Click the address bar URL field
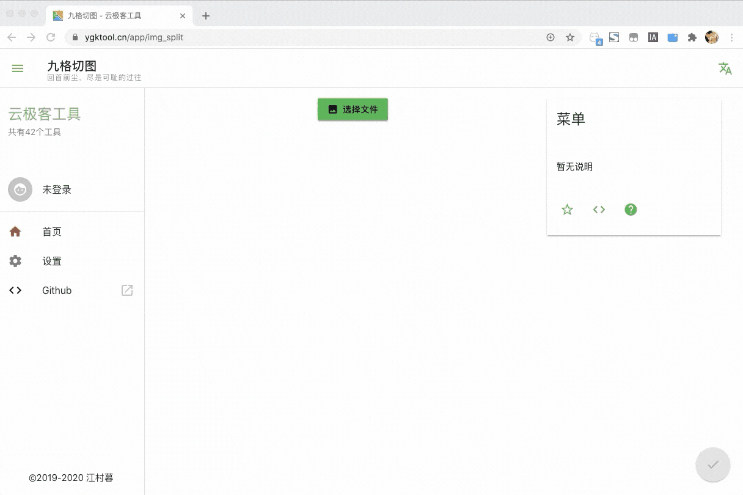743x495 pixels. coord(322,37)
